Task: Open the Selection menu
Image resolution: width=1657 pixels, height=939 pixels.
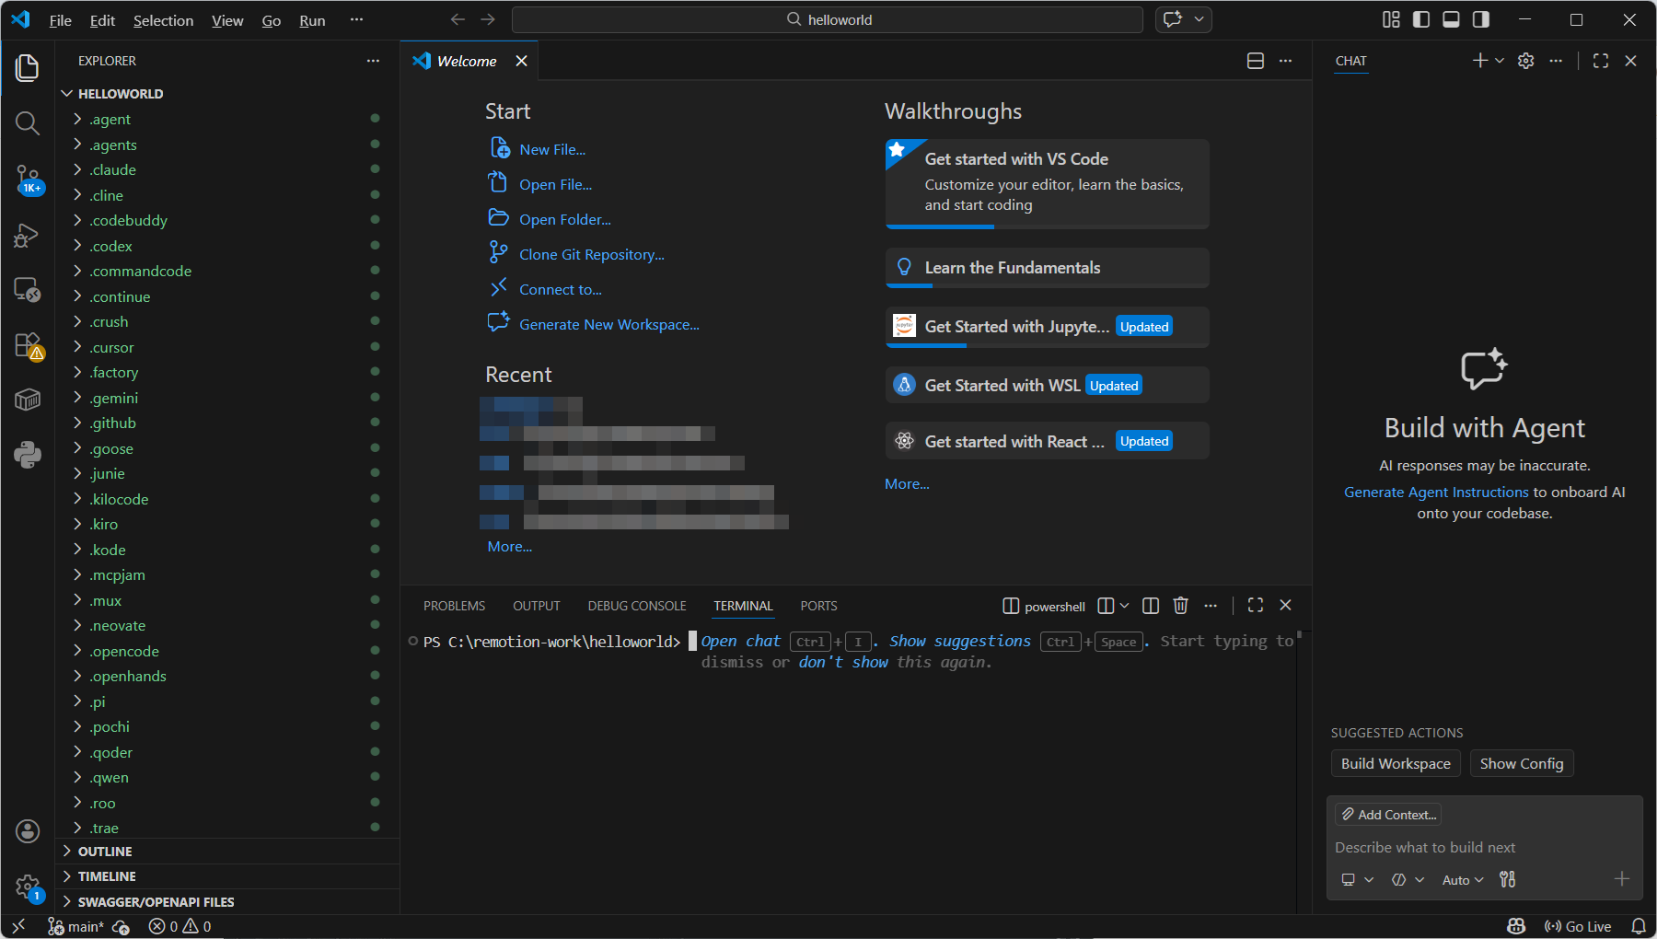Action: click(x=163, y=20)
